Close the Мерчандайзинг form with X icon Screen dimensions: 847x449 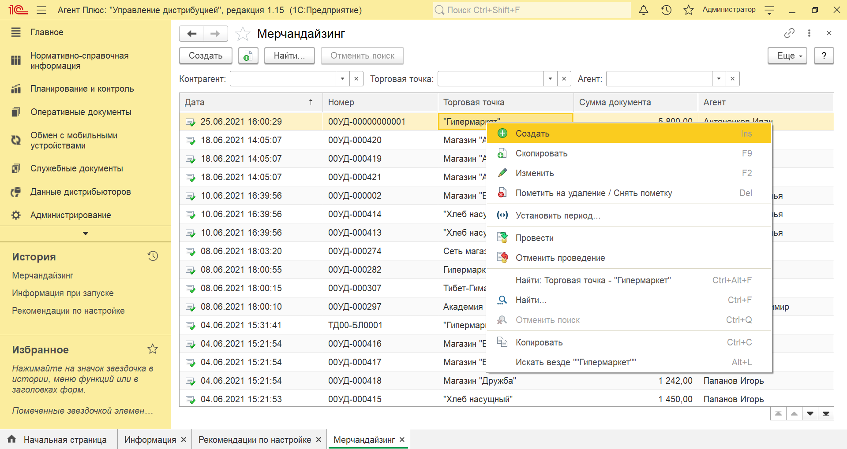click(x=829, y=33)
